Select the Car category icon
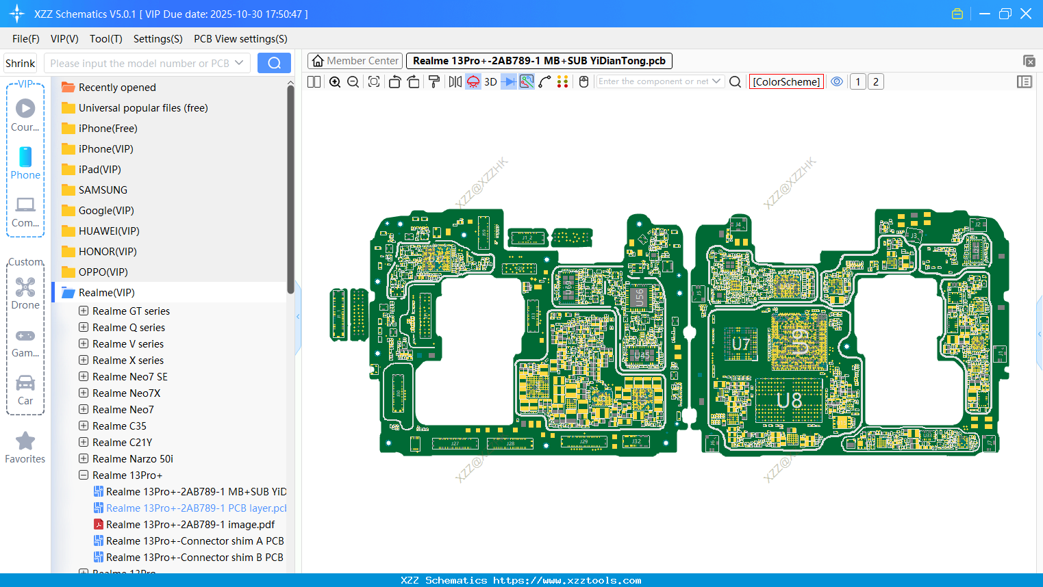The width and height of the screenshot is (1043, 587). (x=25, y=390)
